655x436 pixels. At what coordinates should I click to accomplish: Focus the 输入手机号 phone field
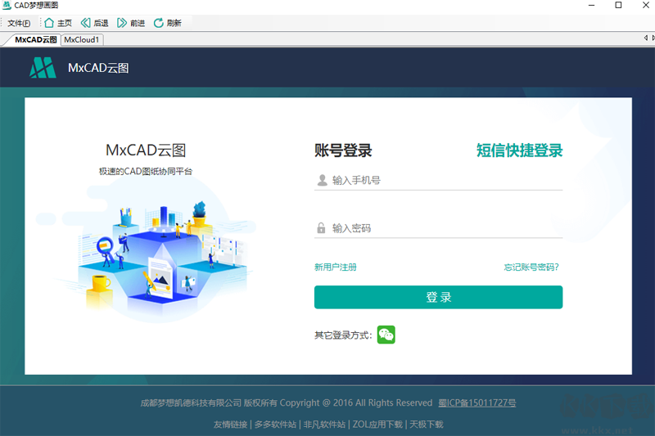(x=438, y=181)
